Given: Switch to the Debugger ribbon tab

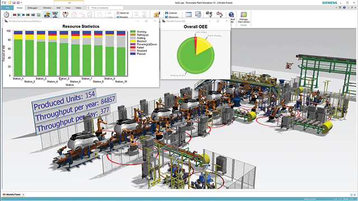Looking at the screenshot, I should click(x=32, y=8).
